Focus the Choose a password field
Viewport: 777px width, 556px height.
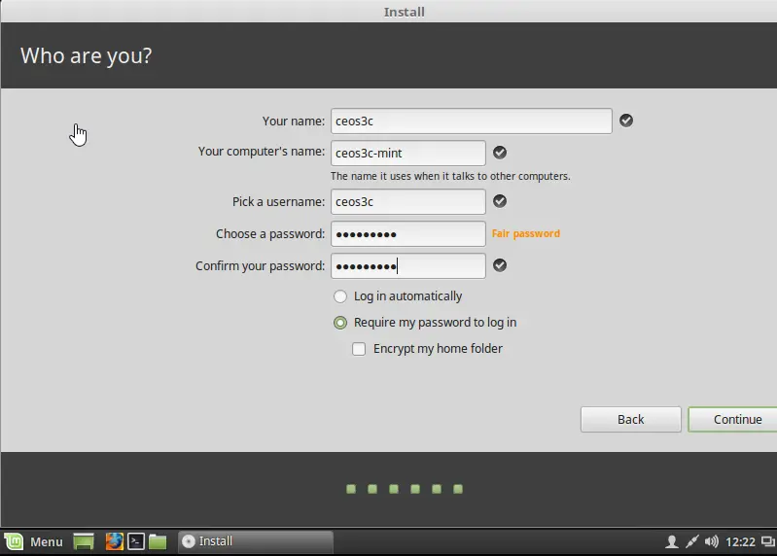click(408, 233)
